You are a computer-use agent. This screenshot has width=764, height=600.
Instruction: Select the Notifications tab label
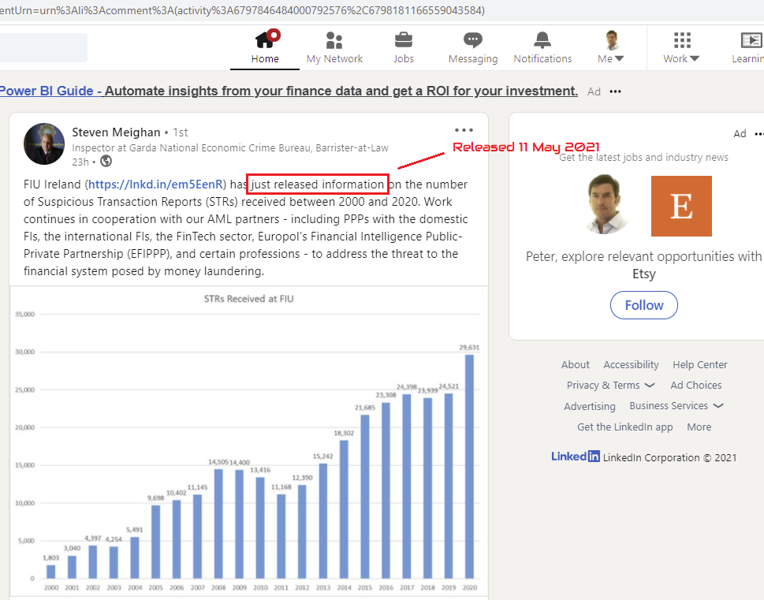[x=542, y=59]
